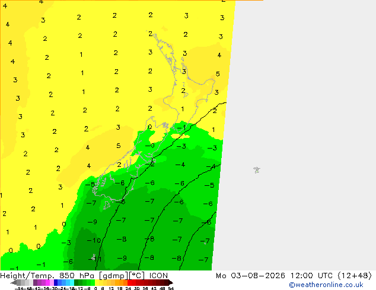Open the weatheronline.co.uk copyright link
The image size is (376, 290).
click(326, 285)
